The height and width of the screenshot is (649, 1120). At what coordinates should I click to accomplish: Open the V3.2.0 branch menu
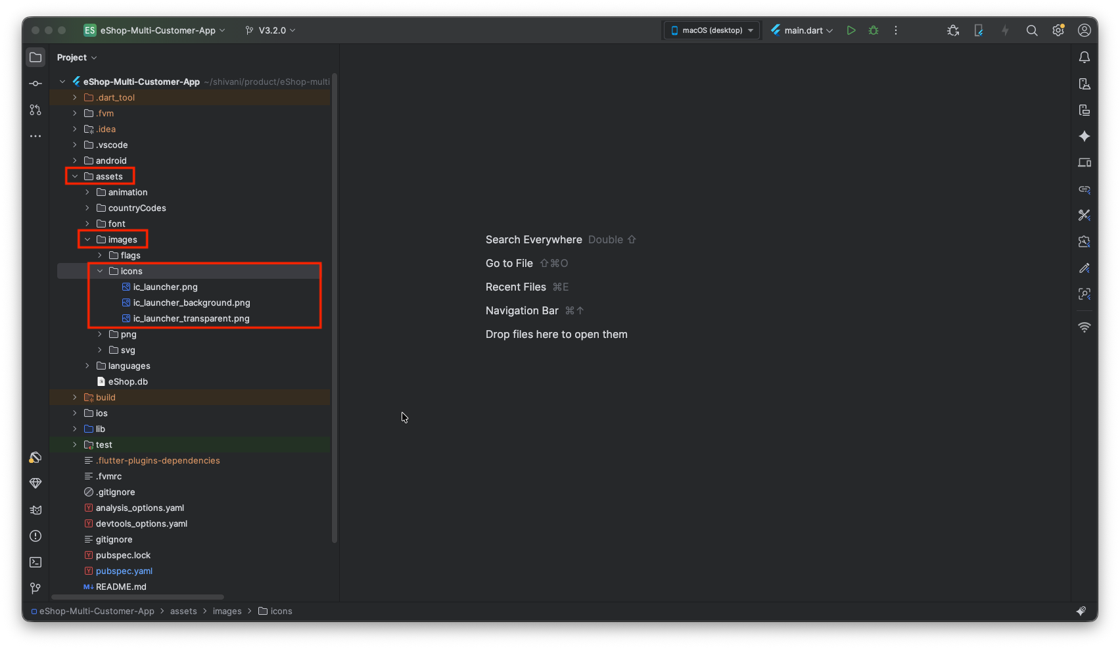coord(271,30)
